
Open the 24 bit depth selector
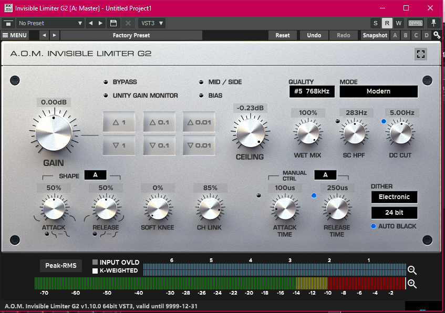[x=394, y=213]
